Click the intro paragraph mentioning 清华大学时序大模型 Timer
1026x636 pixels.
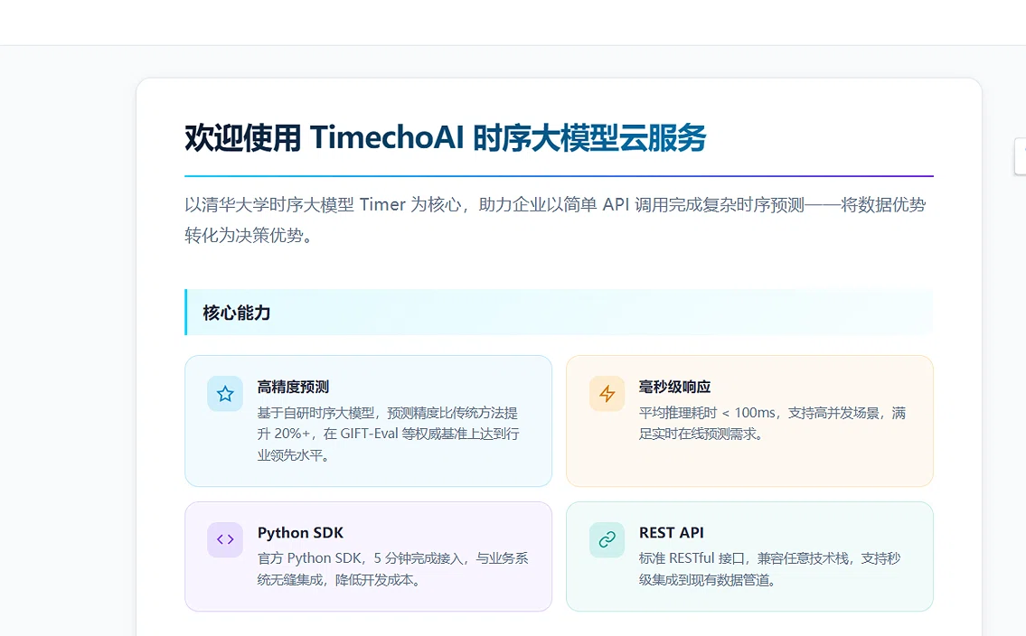point(555,220)
